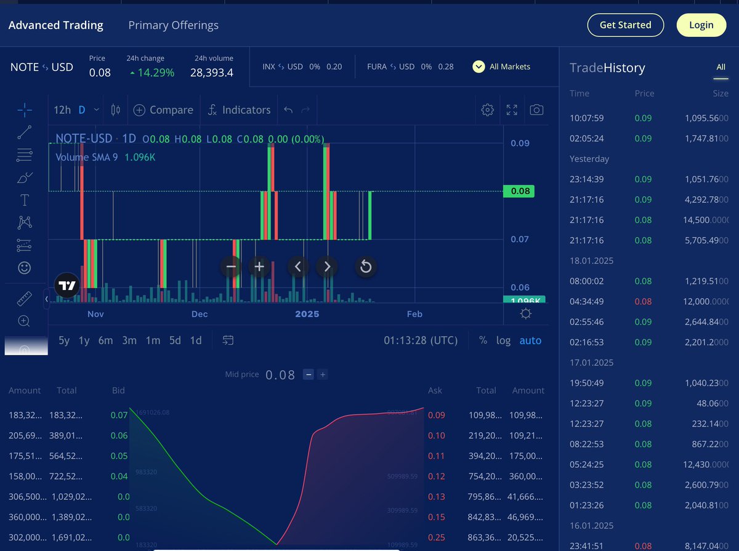
Task: Switch to Primary Offerings tab
Action: point(173,25)
